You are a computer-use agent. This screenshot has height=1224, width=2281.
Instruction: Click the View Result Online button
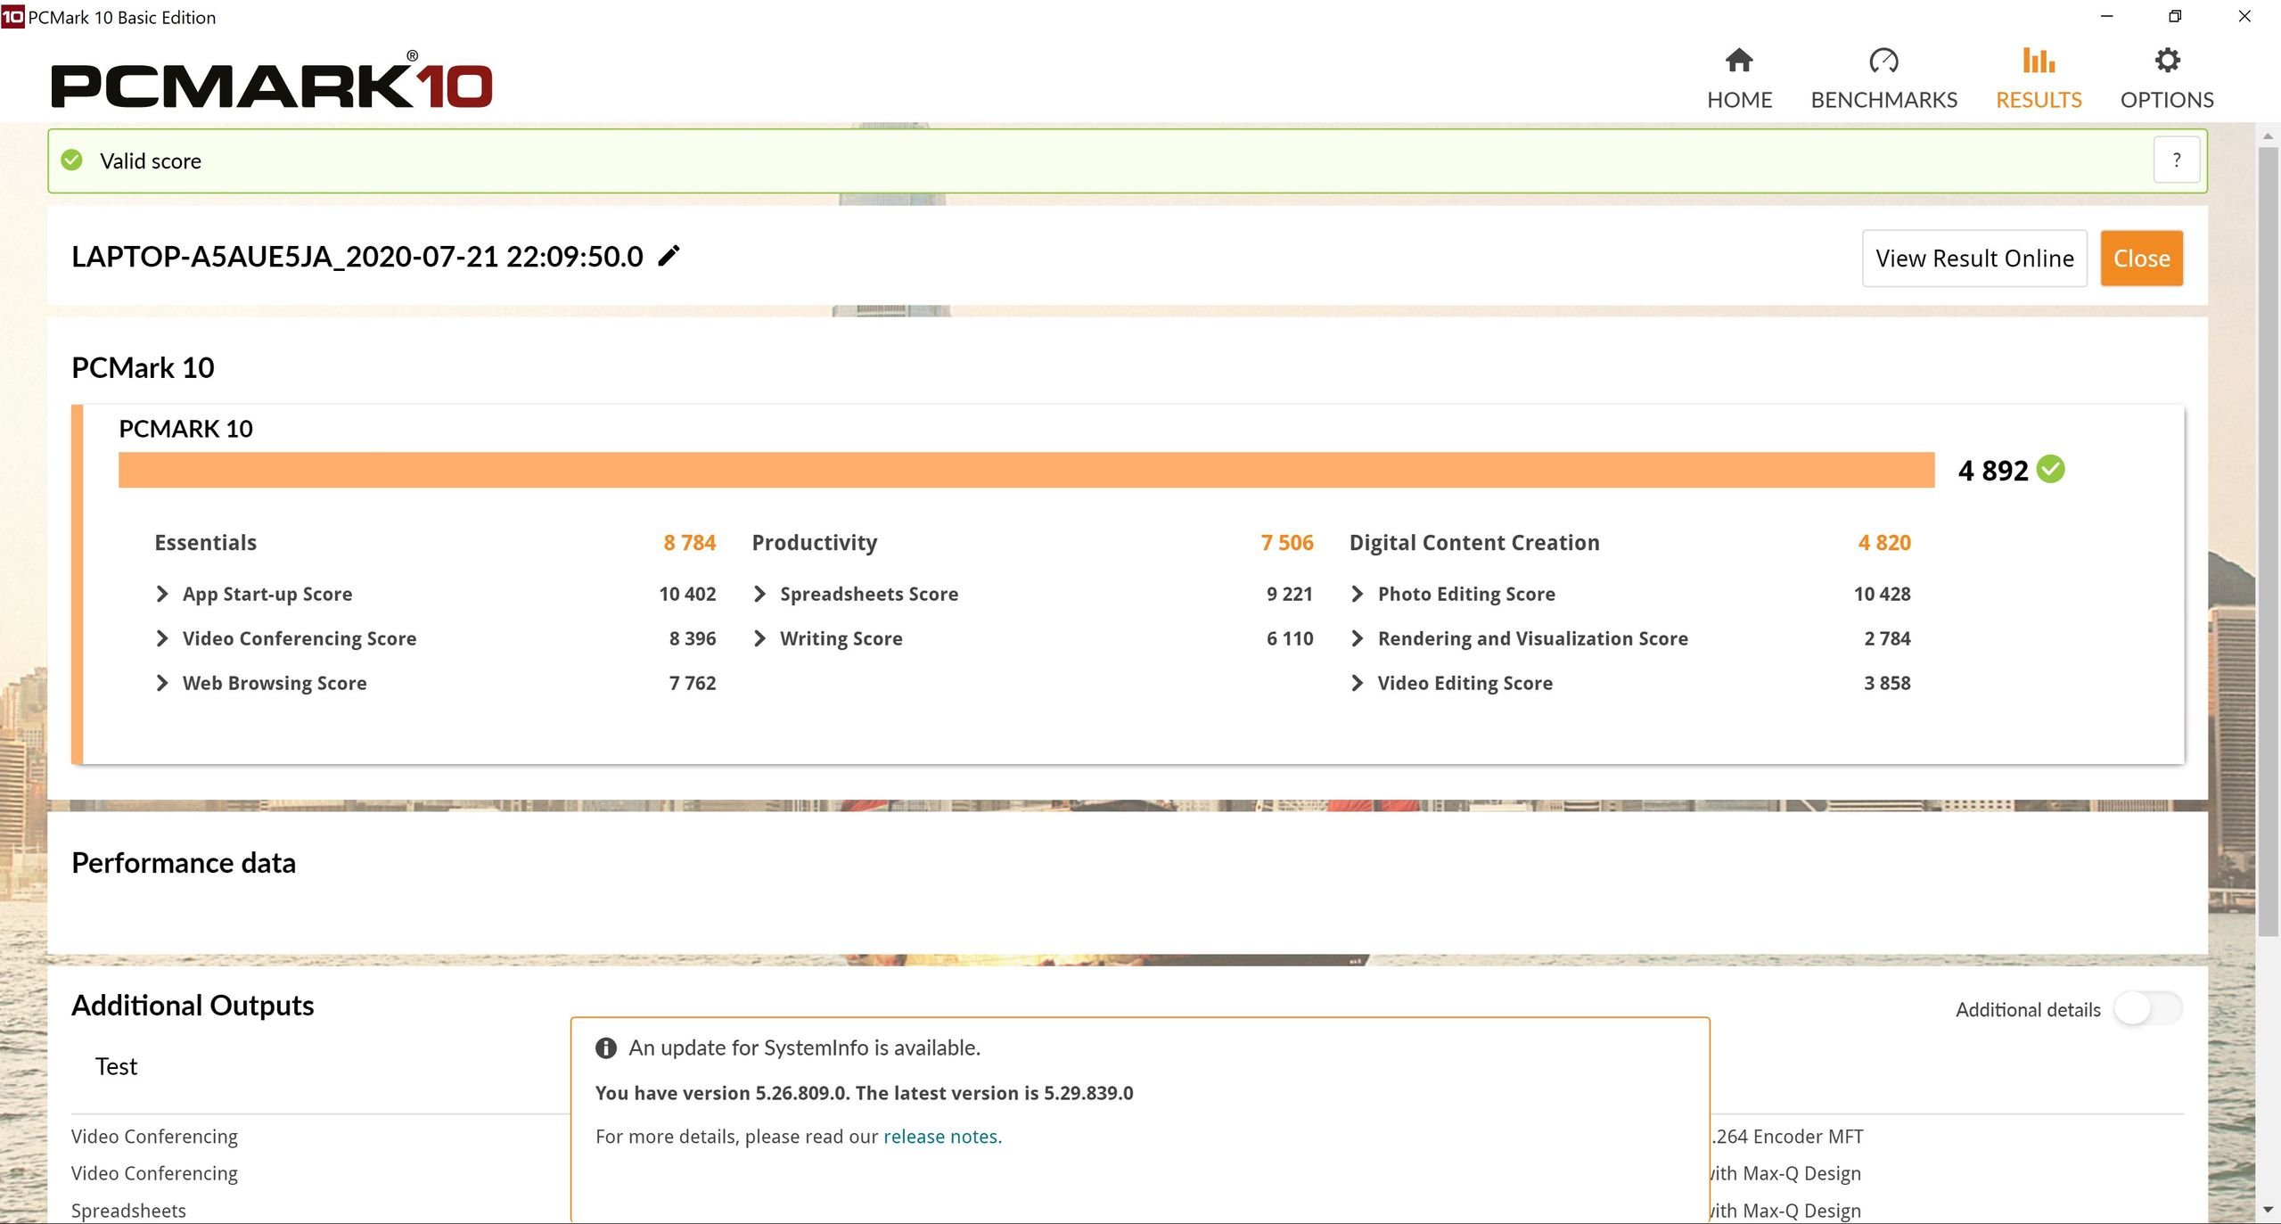[x=1973, y=259]
